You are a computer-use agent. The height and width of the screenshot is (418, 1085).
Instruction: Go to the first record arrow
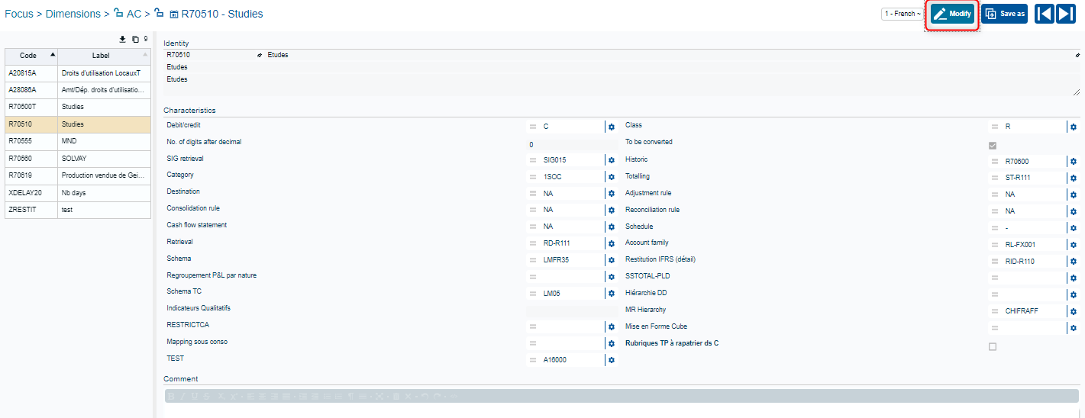coord(1045,14)
